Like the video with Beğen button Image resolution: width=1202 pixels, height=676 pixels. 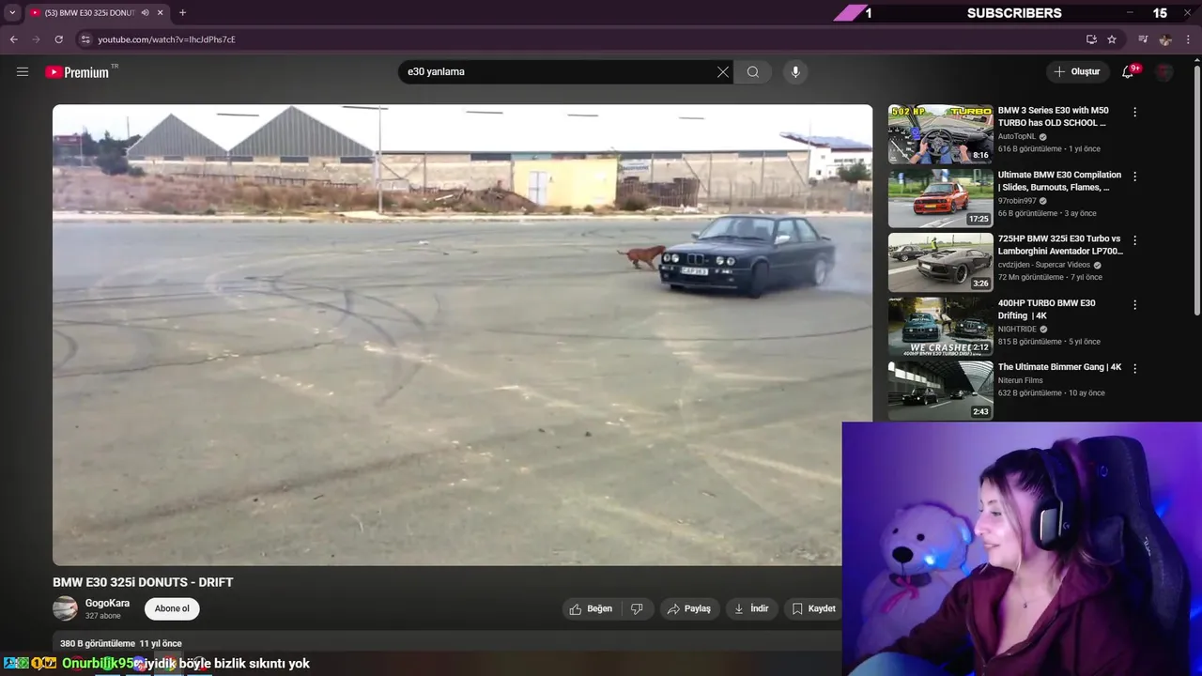(x=591, y=608)
